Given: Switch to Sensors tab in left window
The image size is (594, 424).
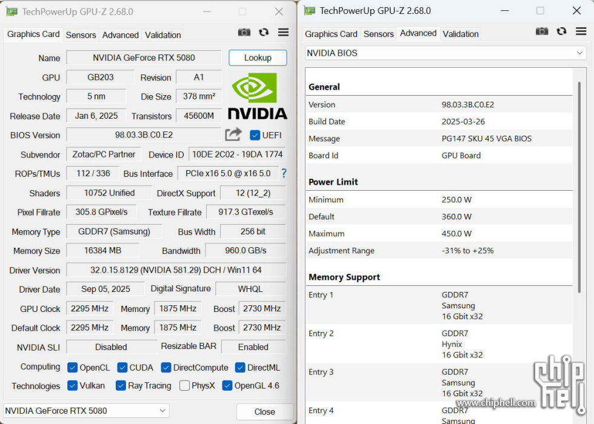Looking at the screenshot, I should point(81,35).
